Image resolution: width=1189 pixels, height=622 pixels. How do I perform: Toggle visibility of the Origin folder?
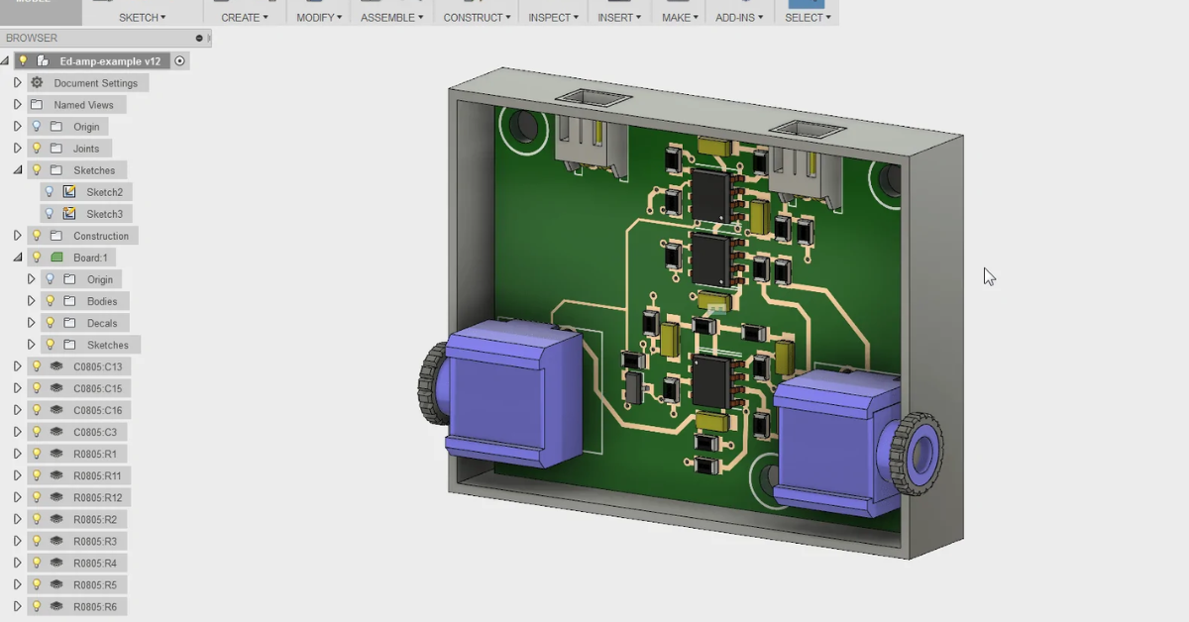tap(38, 126)
